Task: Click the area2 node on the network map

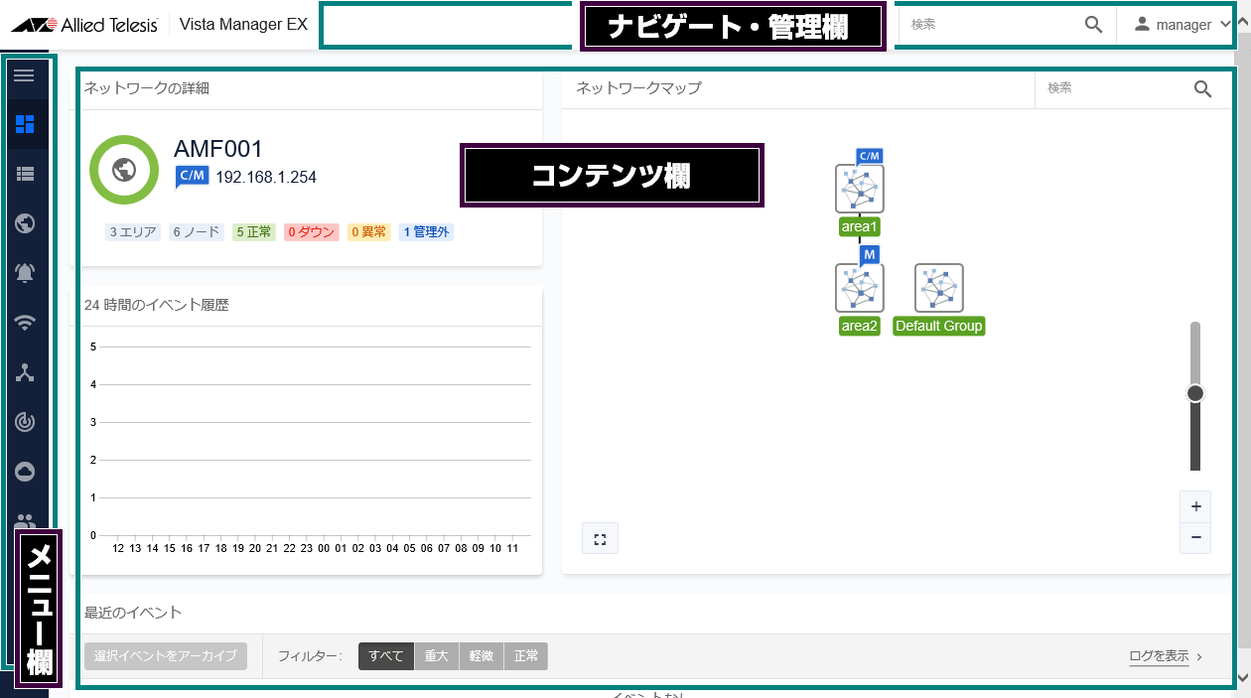Action: [x=859, y=288]
